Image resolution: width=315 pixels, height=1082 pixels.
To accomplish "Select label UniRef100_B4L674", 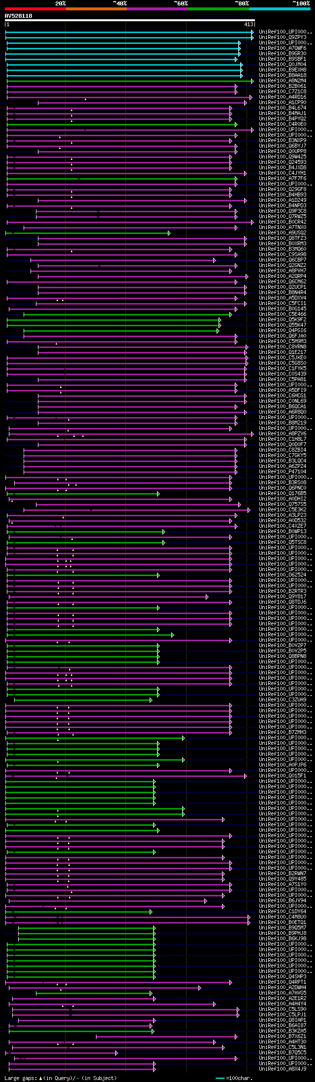I will tap(283, 108).
